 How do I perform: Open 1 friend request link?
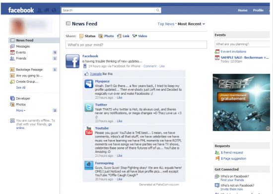[x=232, y=153]
